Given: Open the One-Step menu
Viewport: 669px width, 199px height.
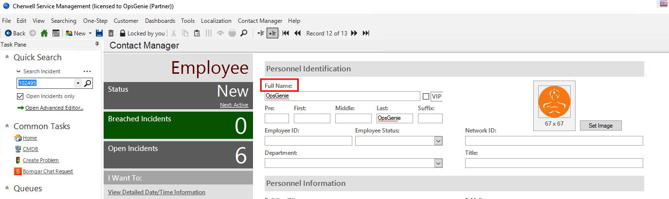Looking at the screenshot, I should (x=95, y=21).
